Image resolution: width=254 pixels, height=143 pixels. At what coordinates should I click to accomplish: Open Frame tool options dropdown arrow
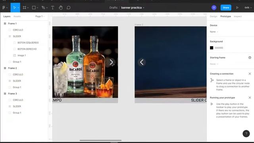[28, 8]
